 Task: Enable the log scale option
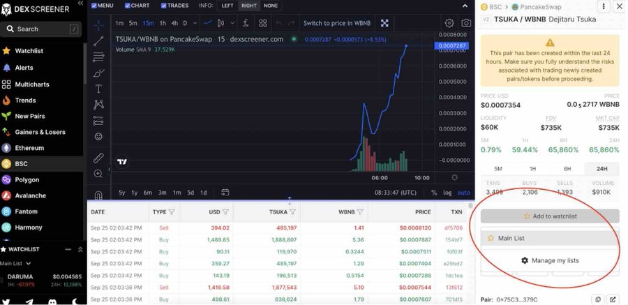point(447,193)
